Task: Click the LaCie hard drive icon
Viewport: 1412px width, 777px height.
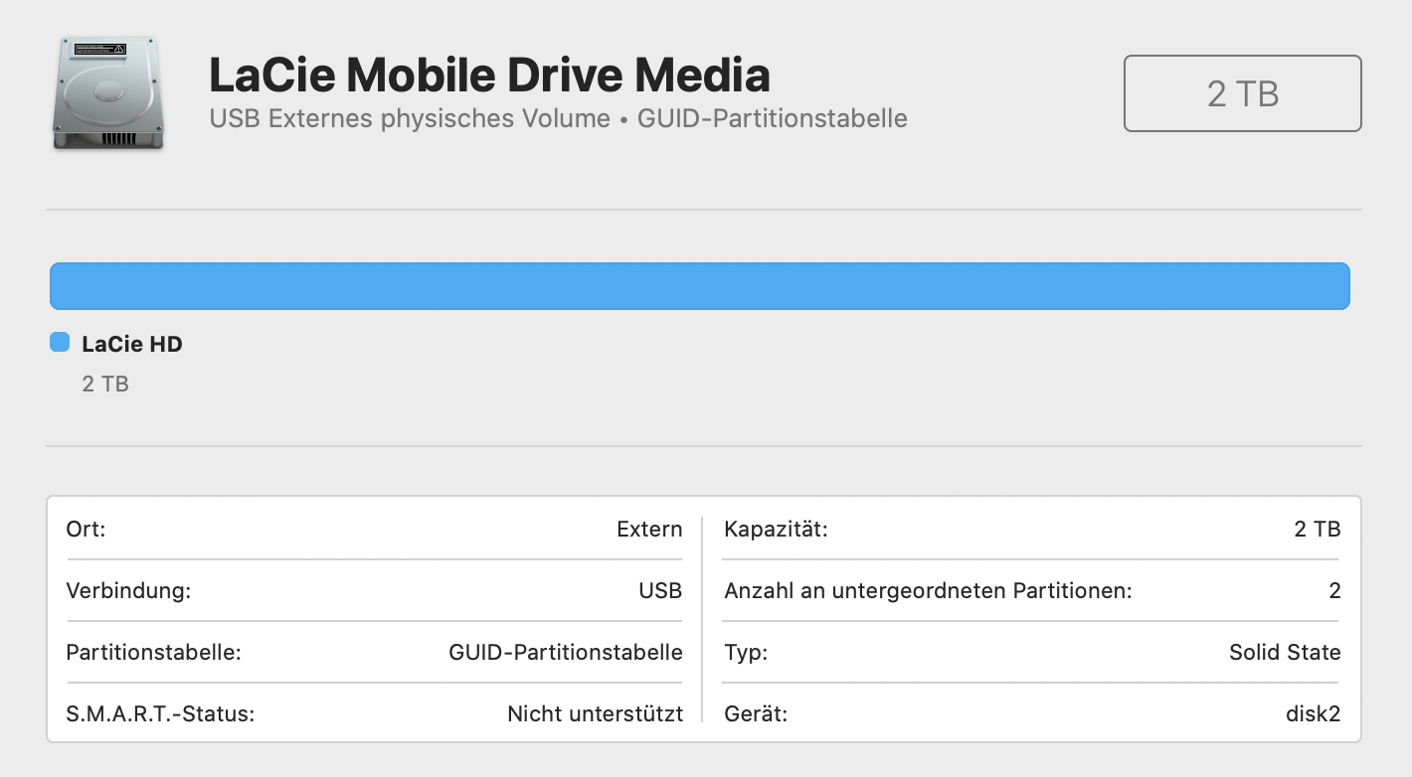Action: pyautogui.click(x=108, y=92)
